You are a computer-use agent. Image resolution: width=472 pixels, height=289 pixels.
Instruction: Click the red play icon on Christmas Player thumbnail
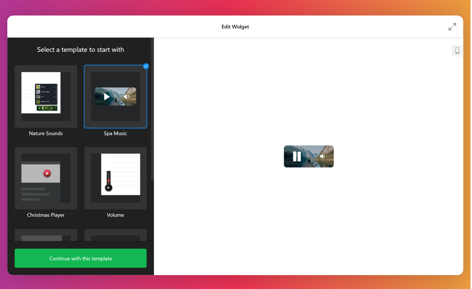(47, 173)
